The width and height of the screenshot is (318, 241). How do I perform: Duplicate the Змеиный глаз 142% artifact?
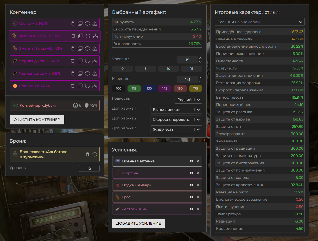[80, 48]
